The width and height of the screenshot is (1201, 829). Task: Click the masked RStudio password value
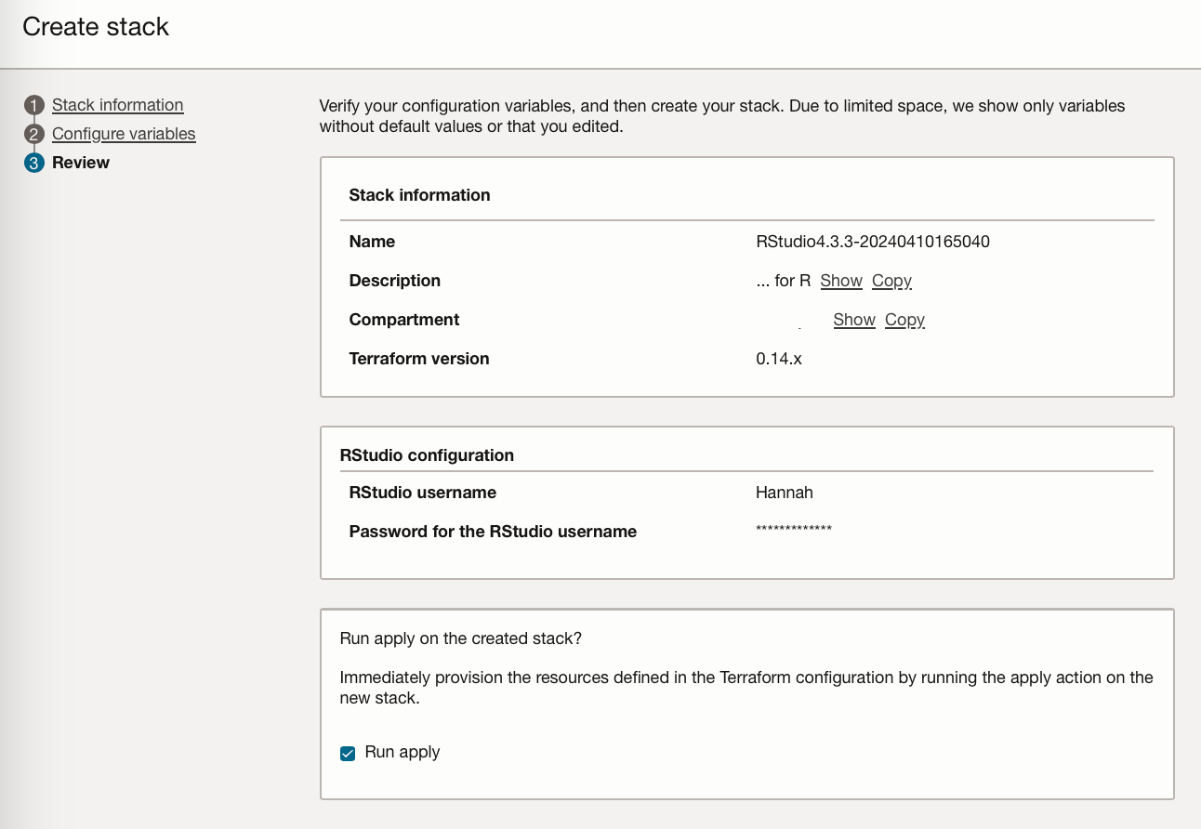(x=794, y=530)
